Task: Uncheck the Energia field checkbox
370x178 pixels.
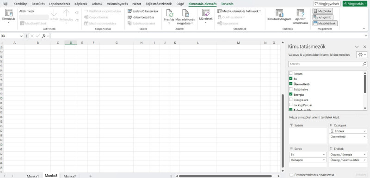Action: click(x=291, y=94)
